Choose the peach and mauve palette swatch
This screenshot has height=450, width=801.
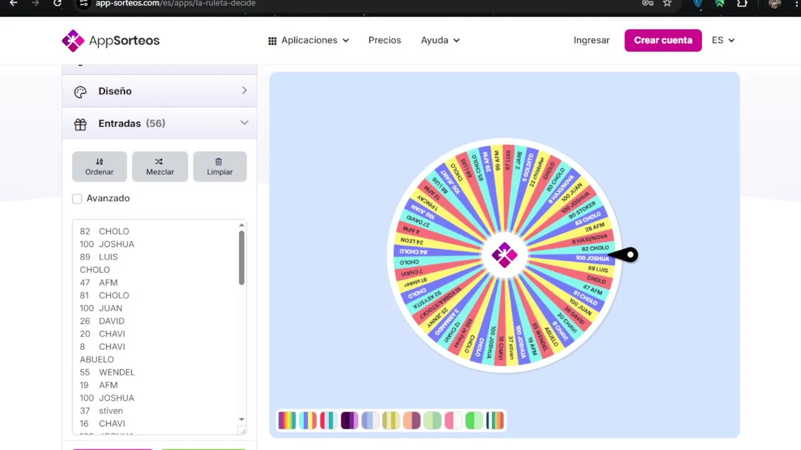[412, 420]
